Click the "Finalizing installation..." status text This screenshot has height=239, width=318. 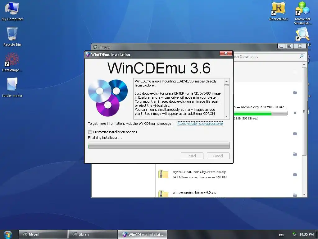click(105, 138)
